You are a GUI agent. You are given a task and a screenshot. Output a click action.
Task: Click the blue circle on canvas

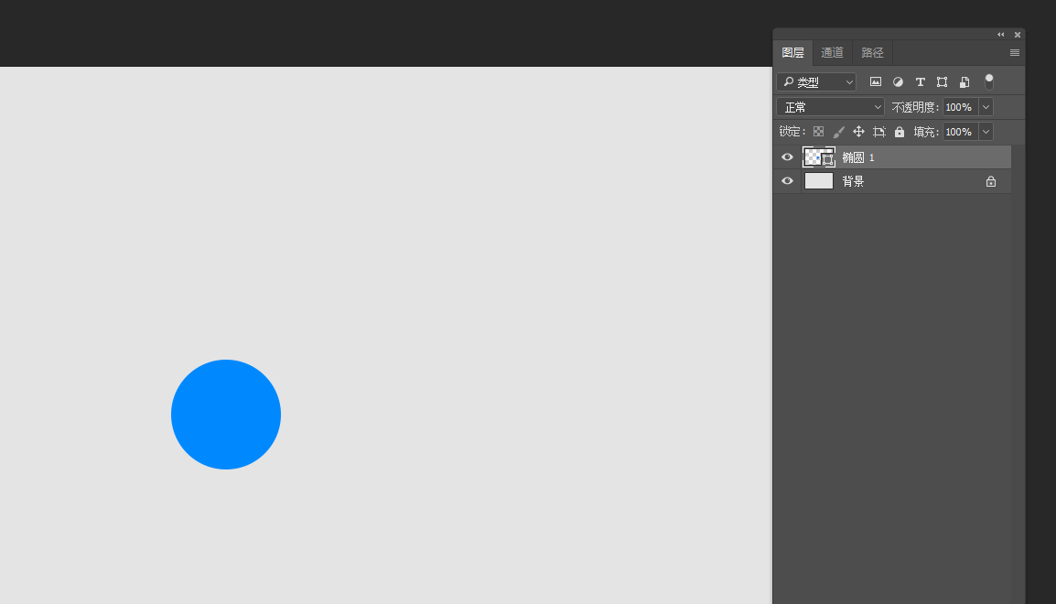coord(226,415)
